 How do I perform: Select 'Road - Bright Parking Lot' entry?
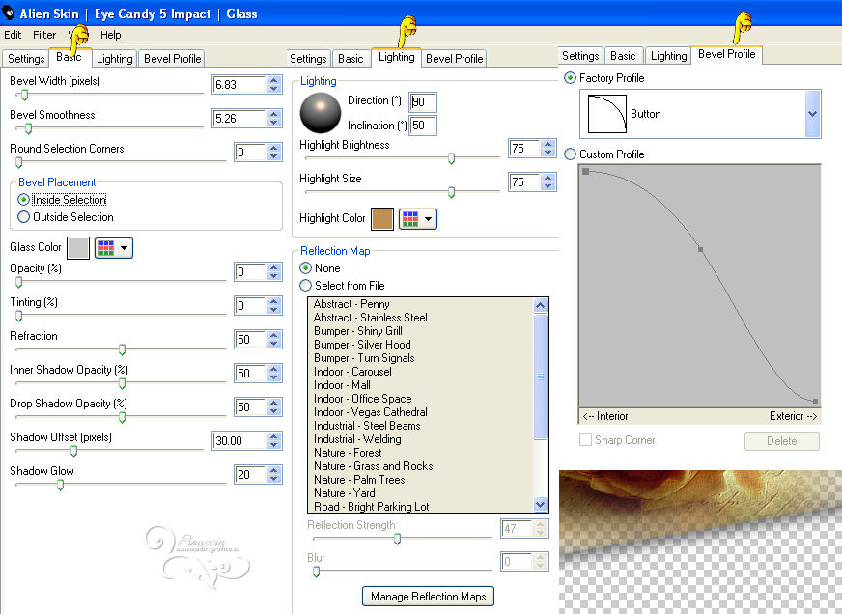pos(371,507)
